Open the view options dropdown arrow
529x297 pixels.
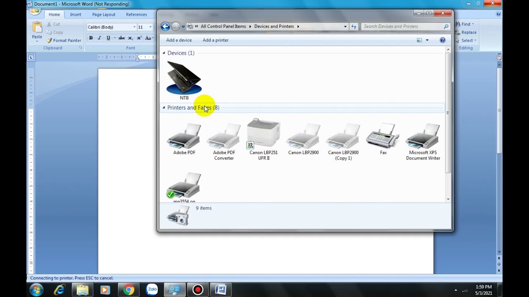[x=427, y=40]
